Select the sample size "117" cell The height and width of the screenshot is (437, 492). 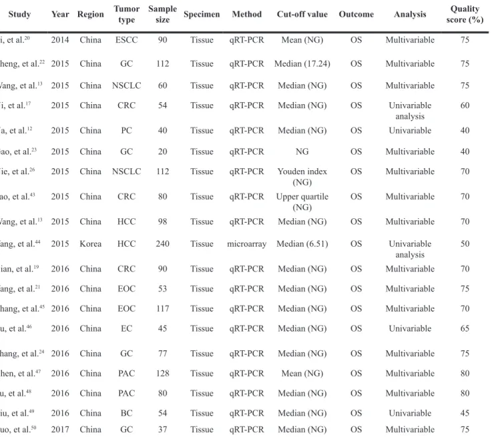pyautogui.click(x=162, y=308)
